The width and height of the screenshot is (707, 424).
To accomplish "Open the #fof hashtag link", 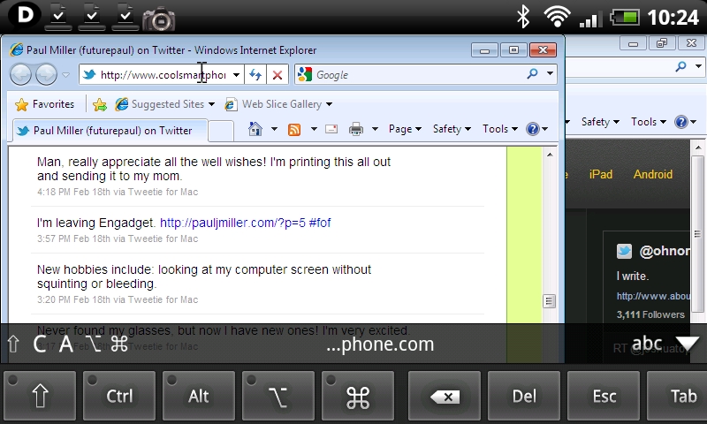I will [x=320, y=223].
